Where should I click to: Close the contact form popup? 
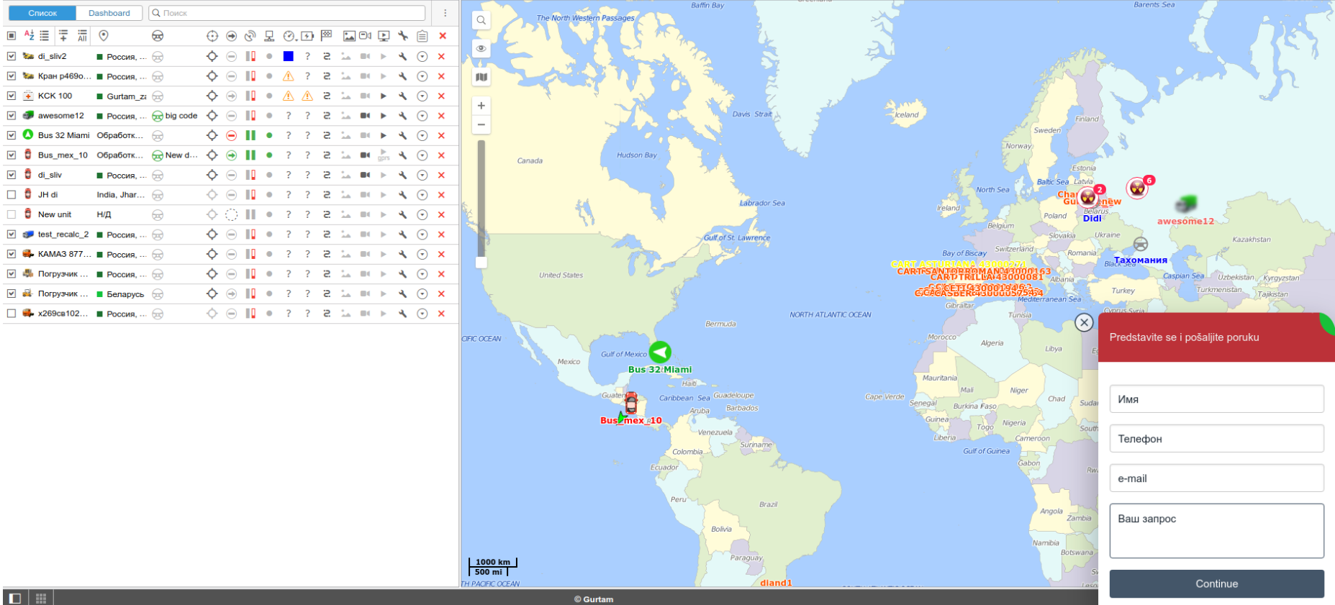[x=1084, y=322]
